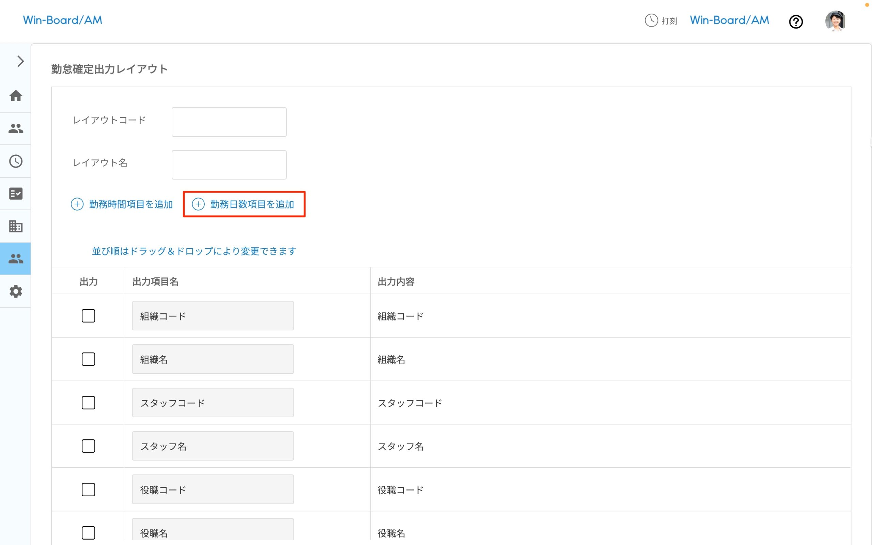Click the user profile avatar

click(835, 21)
